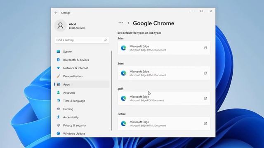The height and width of the screenshot is (148, 264).
Task: Click the "Microsoft Edge PDF Document" text
Action: pos(147,100)
